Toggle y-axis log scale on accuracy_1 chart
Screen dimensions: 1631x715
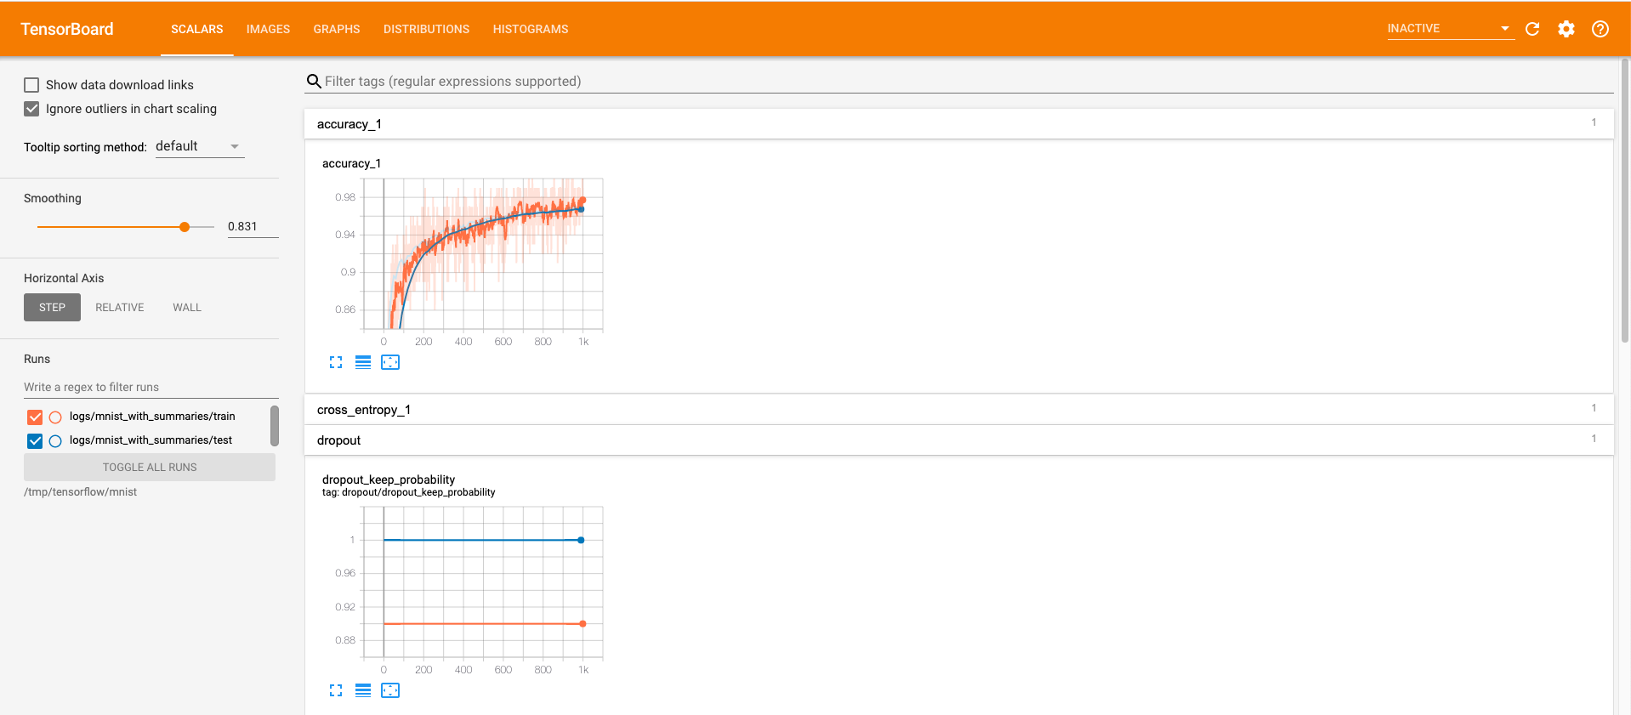(363, 362)
